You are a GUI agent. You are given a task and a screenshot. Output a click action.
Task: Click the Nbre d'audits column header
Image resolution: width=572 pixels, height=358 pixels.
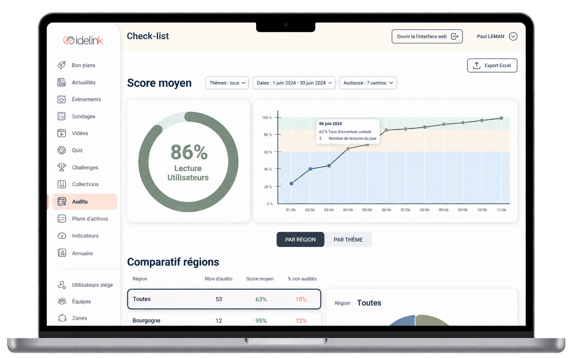[219, 279]
